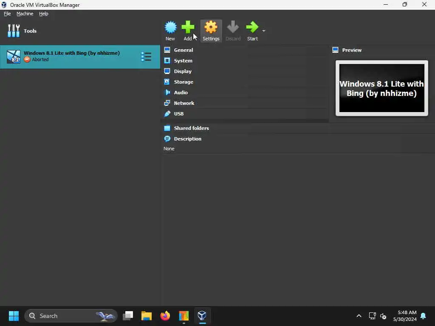Click the None description text
435x326 pixels.
point(169,149)
